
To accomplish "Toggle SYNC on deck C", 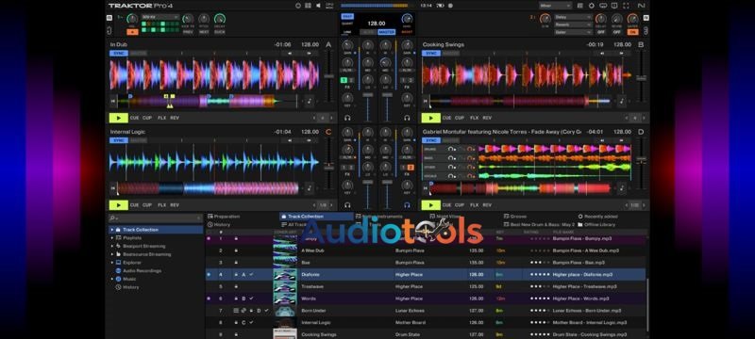I will (119, 140).
